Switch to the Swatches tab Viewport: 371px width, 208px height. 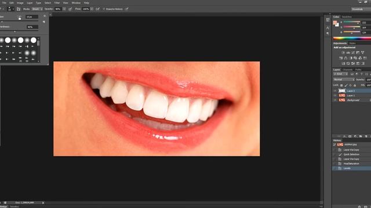click(347, 17)
